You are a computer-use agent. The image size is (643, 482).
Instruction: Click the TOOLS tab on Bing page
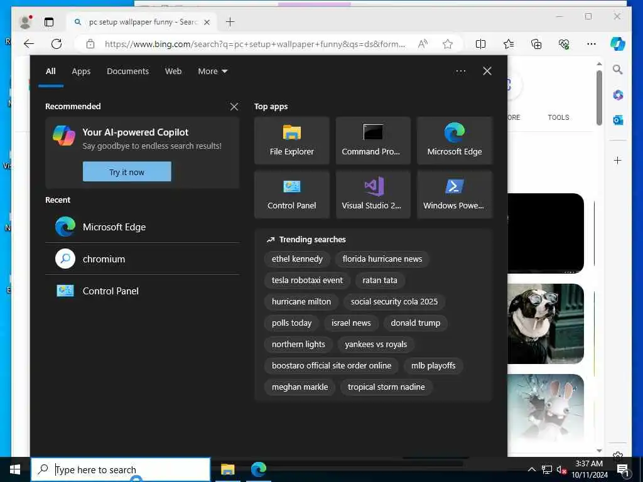[558, 117]
